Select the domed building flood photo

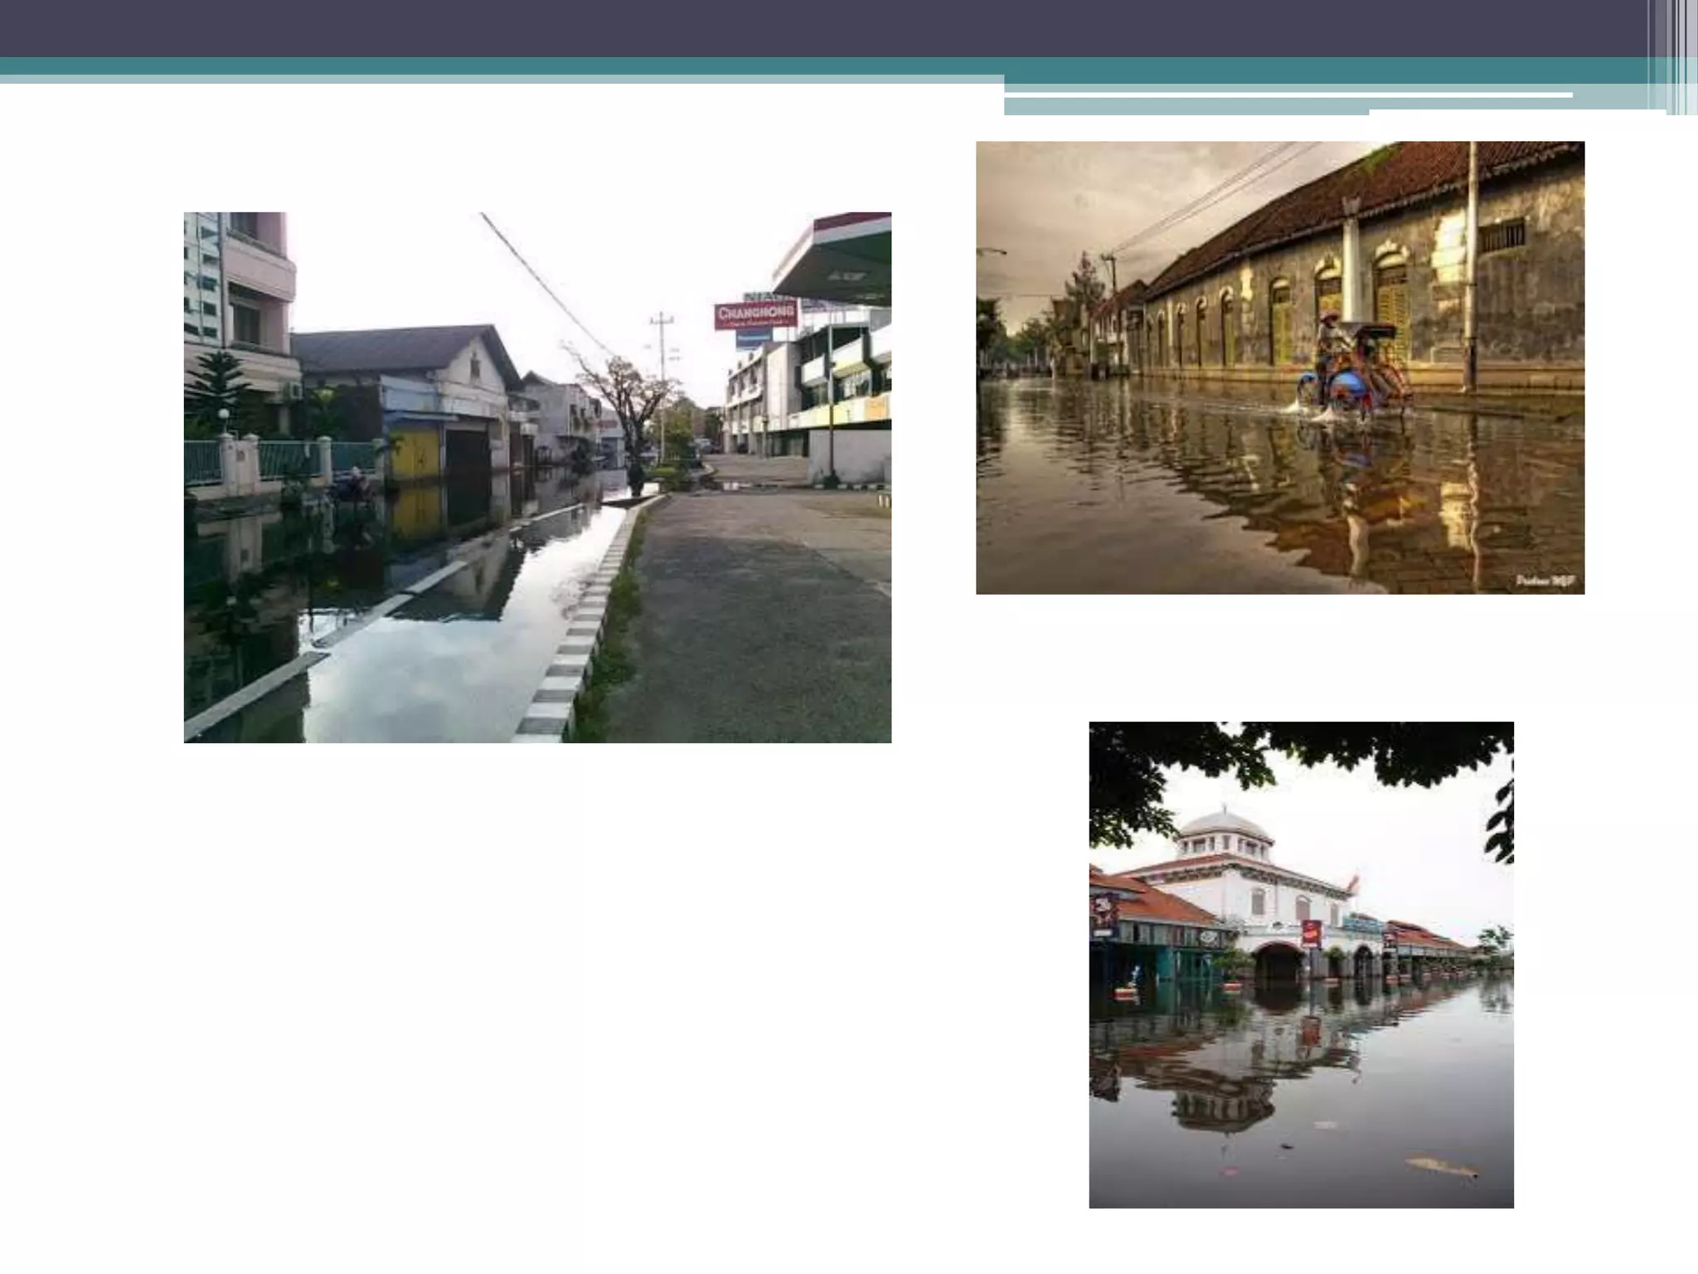point(1301,964)
